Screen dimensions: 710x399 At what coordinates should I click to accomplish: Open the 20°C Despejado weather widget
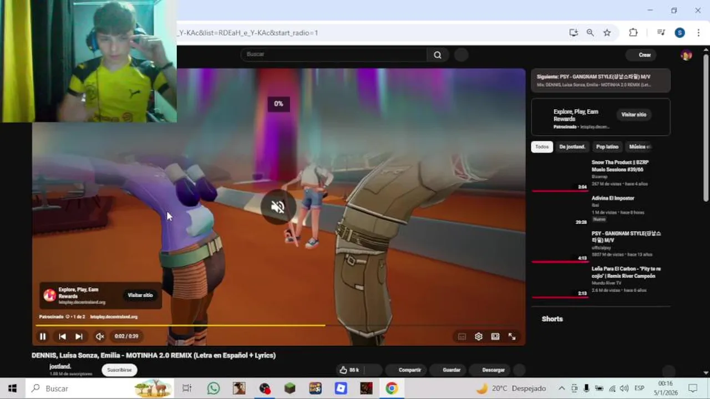pos(511,388)
